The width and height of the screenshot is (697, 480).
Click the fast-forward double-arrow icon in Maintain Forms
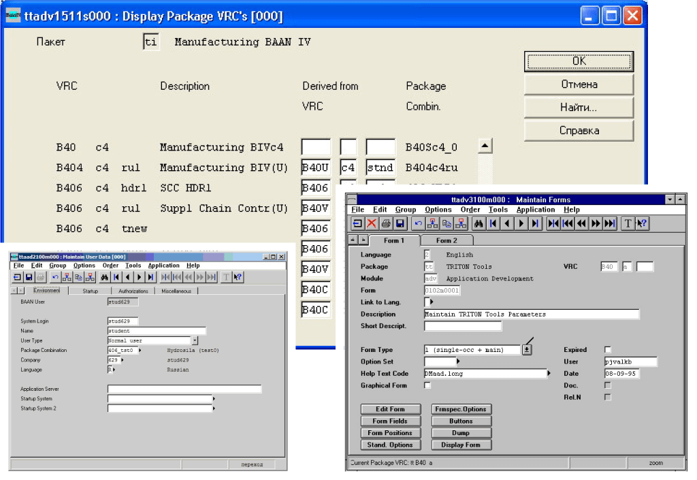(596, 223)
